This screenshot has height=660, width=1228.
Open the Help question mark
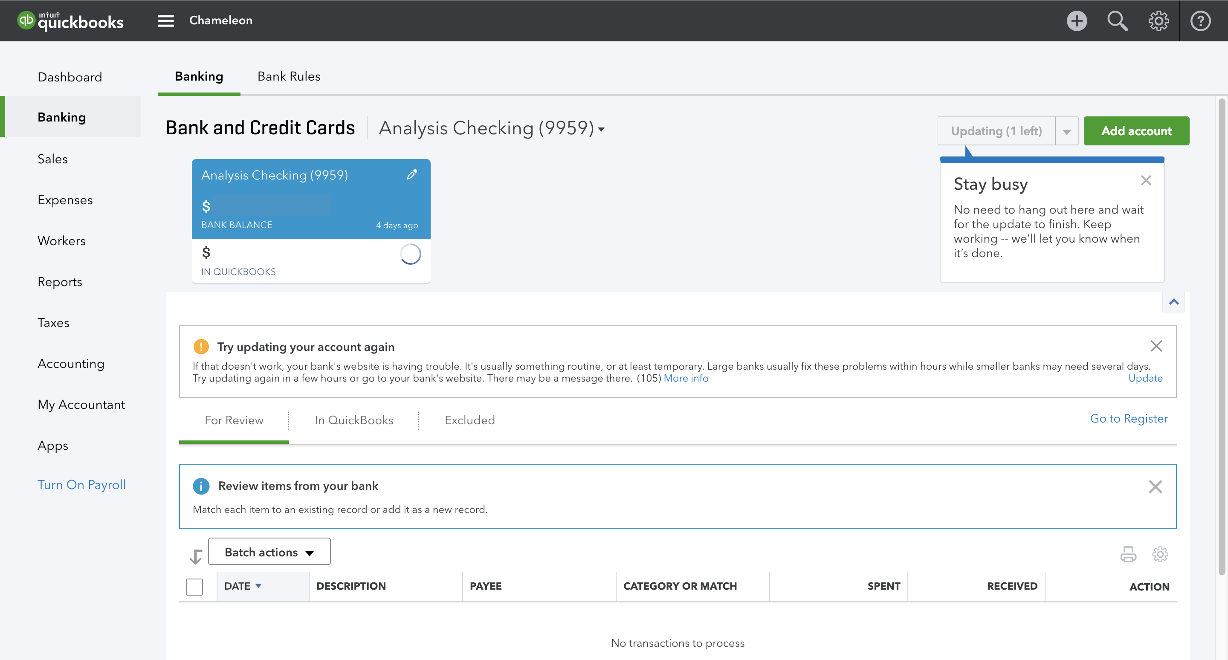[x=1200, y=20]
